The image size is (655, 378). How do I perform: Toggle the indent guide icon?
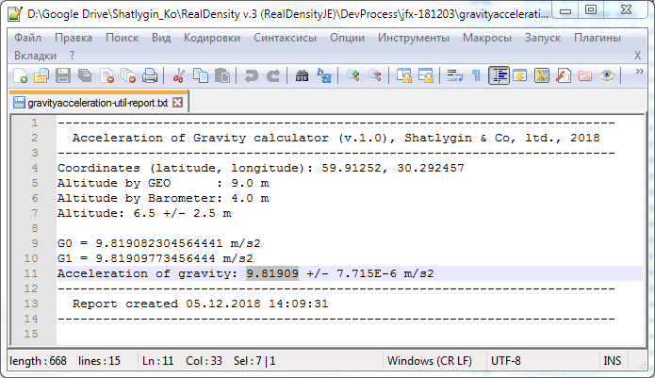[x=499, y=76]
